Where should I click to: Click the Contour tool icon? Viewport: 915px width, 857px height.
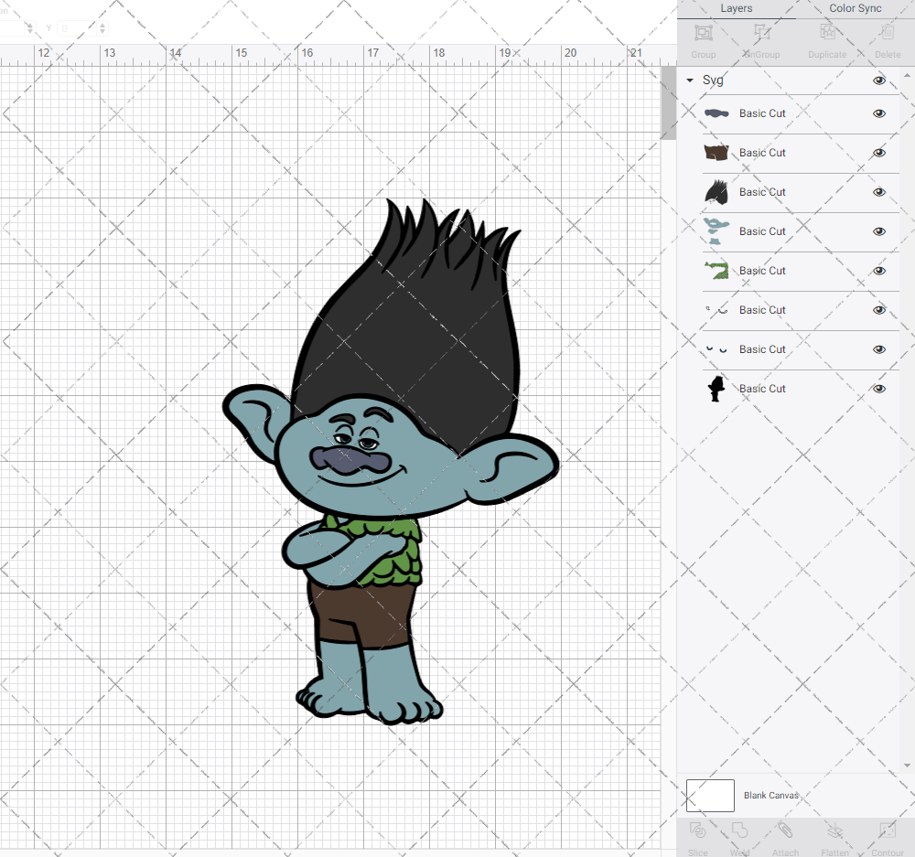[888, 830]
